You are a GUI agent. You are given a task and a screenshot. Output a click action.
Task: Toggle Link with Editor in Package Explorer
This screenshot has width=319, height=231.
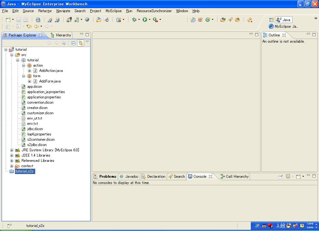[81, 43]
